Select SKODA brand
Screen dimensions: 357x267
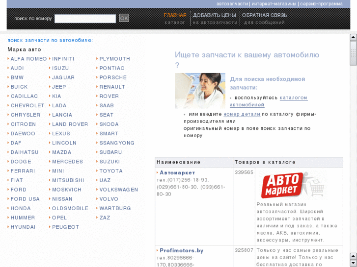pyautogui.click(x=109, y=124)
